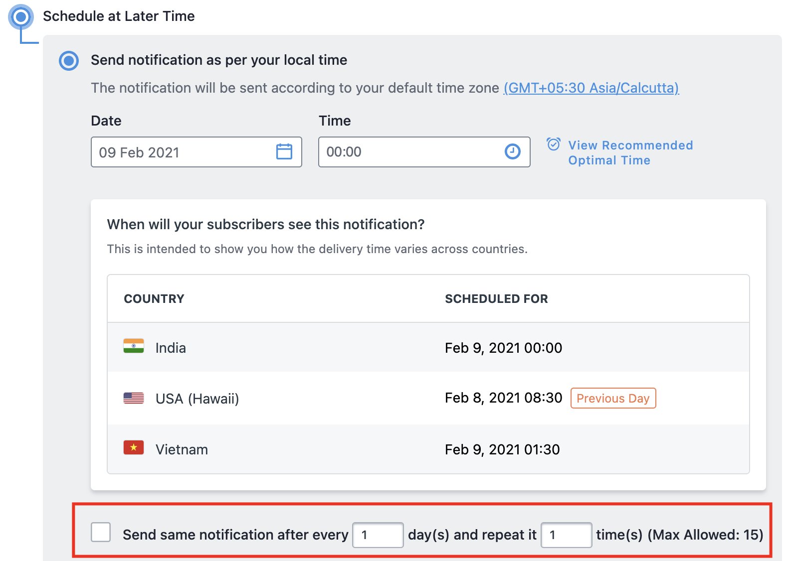Click the Time field showing 00:00
The image size is (789, 561).
pyautogui.click(x=424, y=152)
